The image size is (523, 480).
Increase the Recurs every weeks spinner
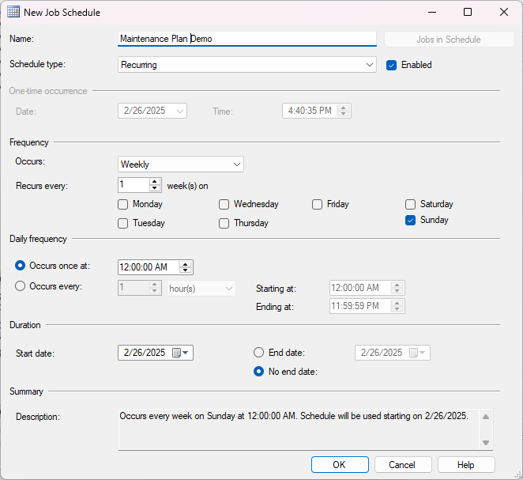[x=154, y=182]
